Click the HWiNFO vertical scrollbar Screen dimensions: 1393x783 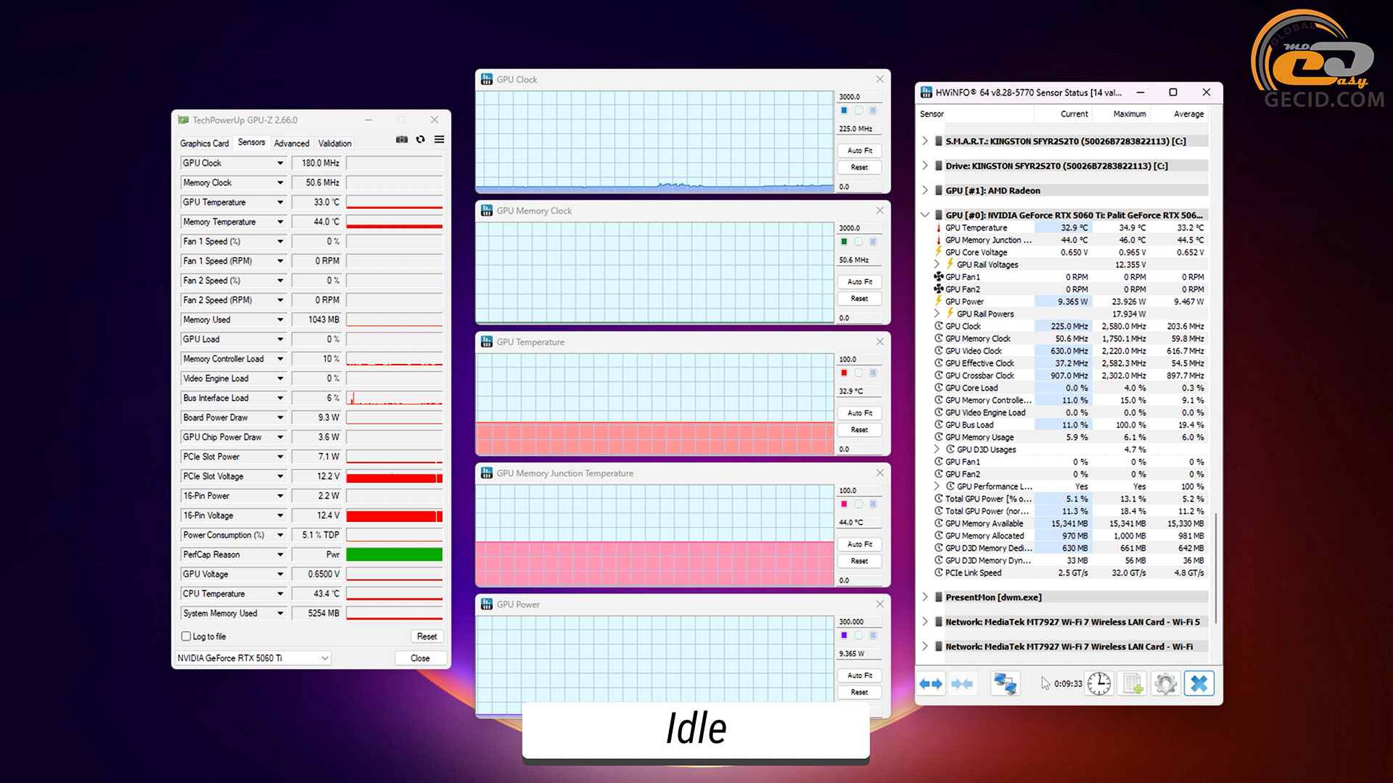(x=1216, y=569)
